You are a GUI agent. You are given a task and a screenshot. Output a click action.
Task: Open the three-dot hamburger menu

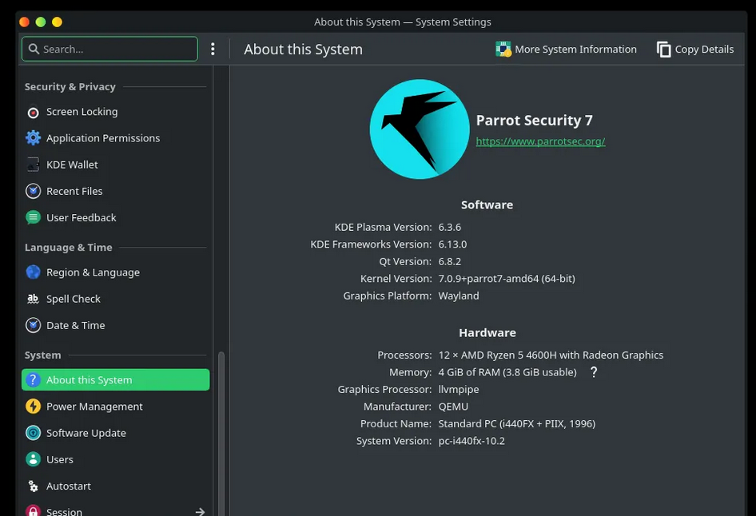click(213, 49)
